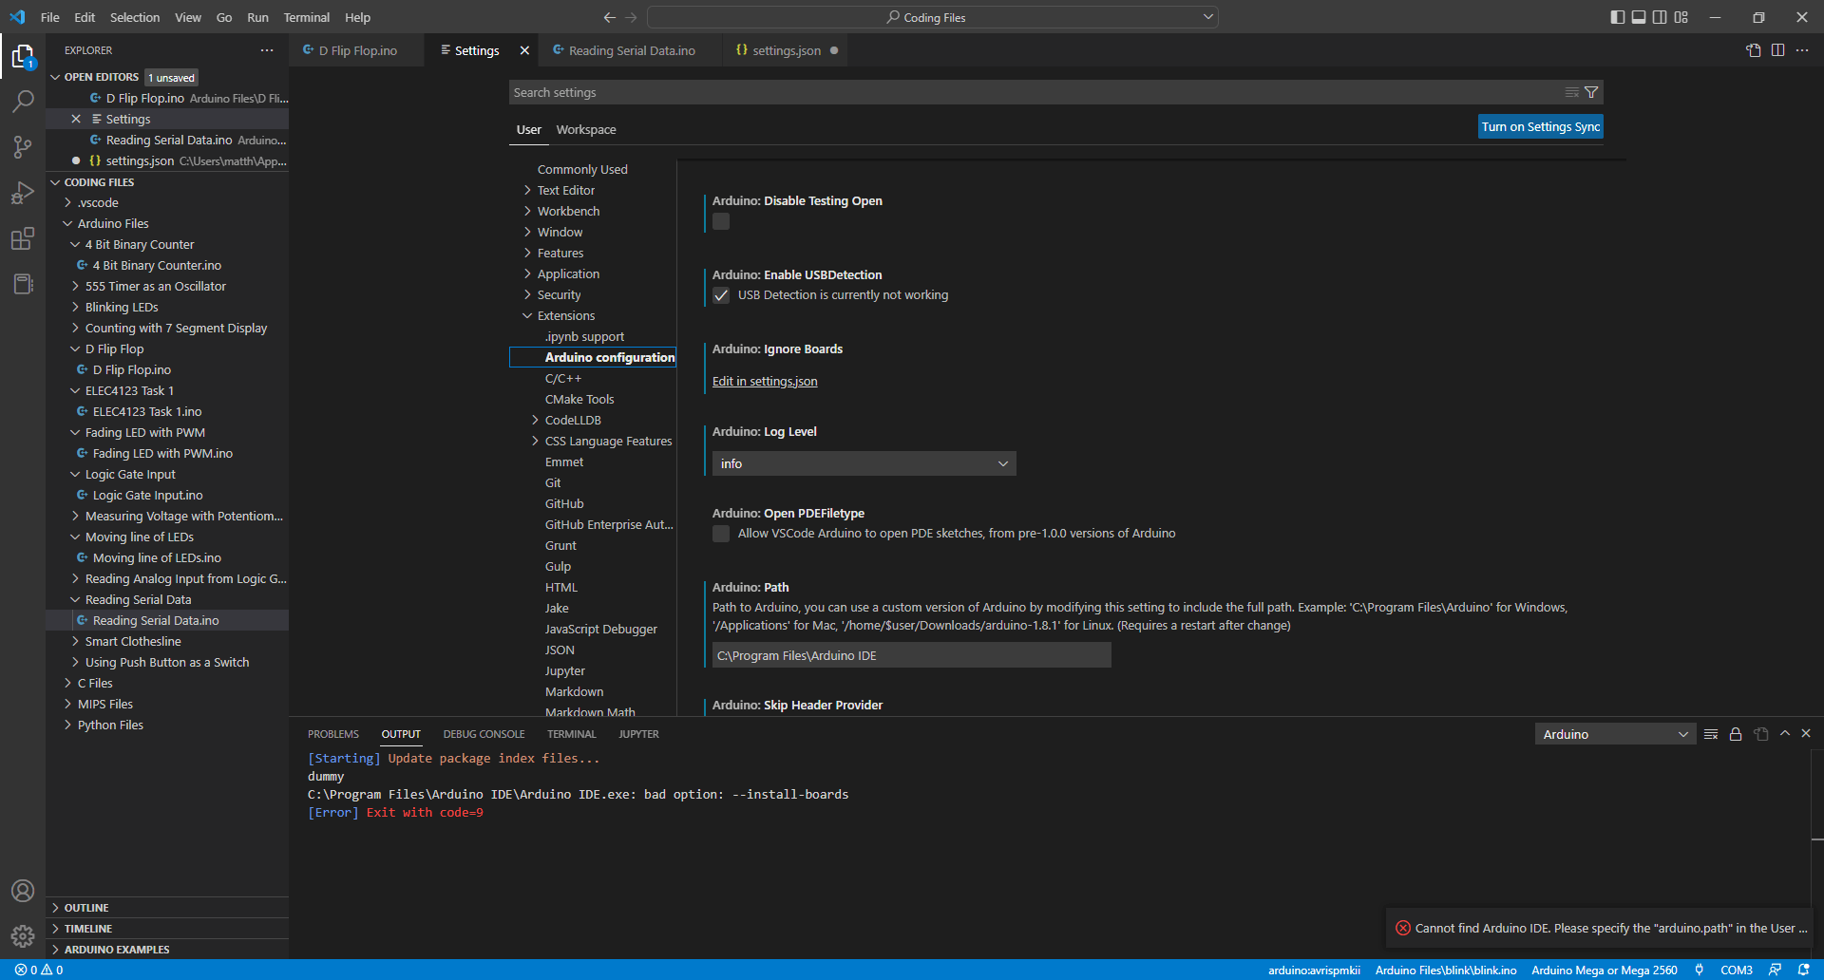Open Explorer views ellipsis menu
This screenshot has width=1824, height=980.
267,50
